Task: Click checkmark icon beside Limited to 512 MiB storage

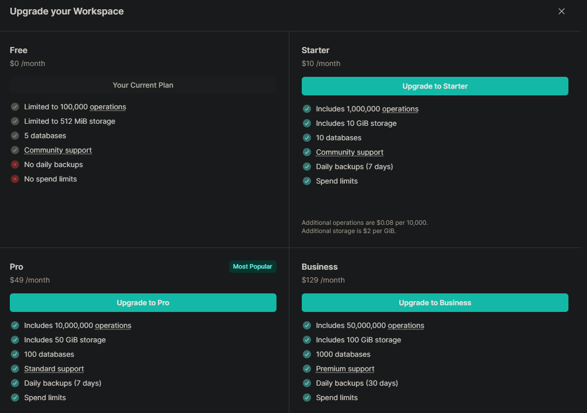Action: point(15,121)
